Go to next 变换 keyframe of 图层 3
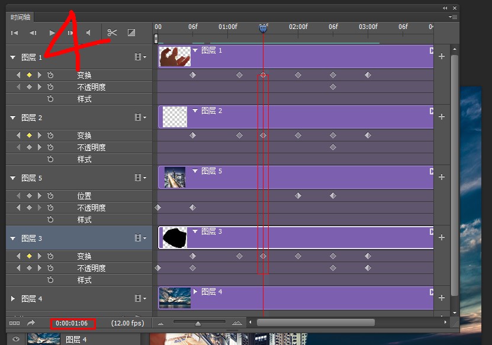This screenshot has height=345, width=492. (39, 256)
